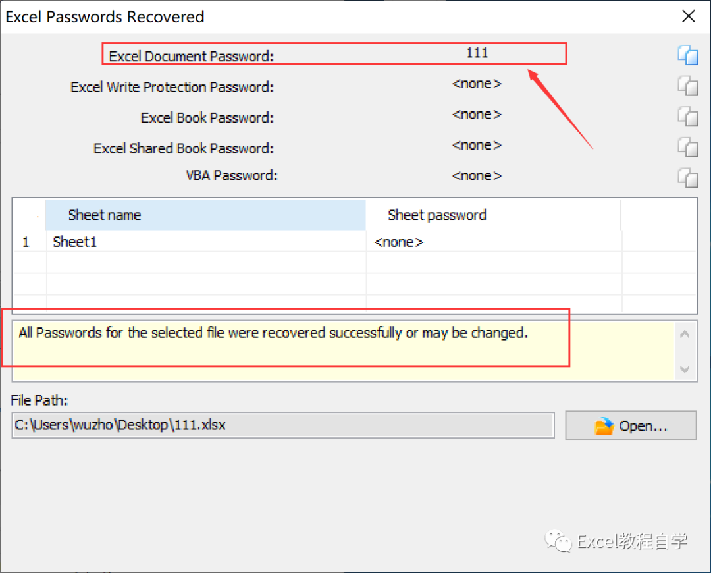Click the WeChat logo watermark
Screen dimensions: 711x573
[558, 541]
